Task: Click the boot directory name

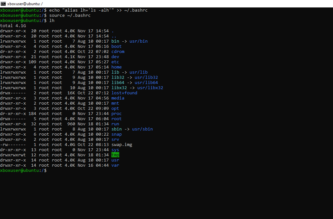Action: point(116,47)
